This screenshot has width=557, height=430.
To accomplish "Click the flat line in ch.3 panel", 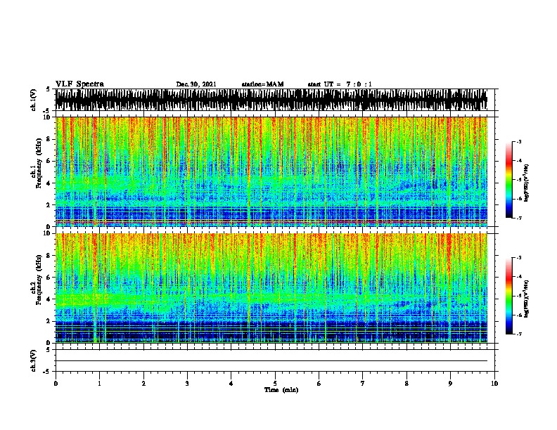I will 271,361.
